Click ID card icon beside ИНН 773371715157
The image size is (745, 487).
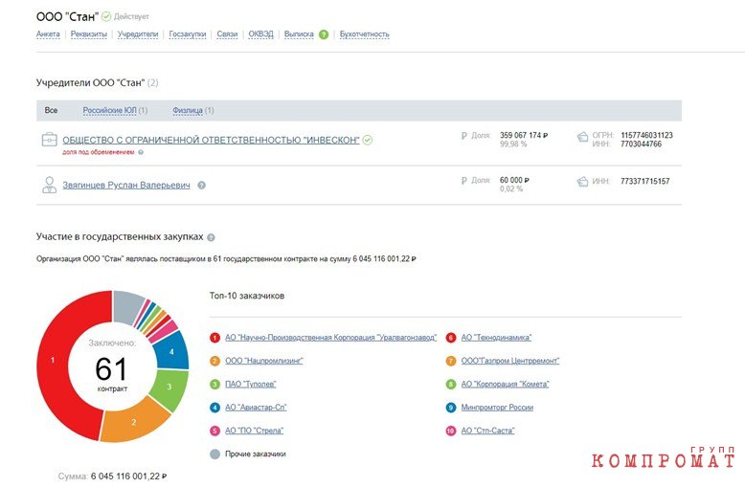coord(582,182)
